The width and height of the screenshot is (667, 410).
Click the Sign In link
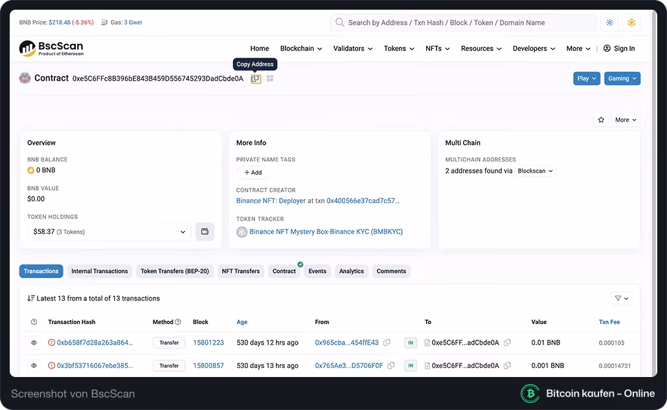point(619,49)
